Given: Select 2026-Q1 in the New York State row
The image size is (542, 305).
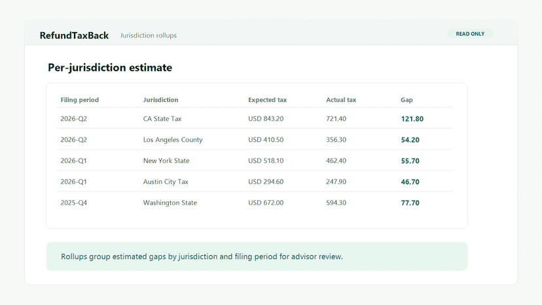Looking at the screenshot, I should (73, 161).
